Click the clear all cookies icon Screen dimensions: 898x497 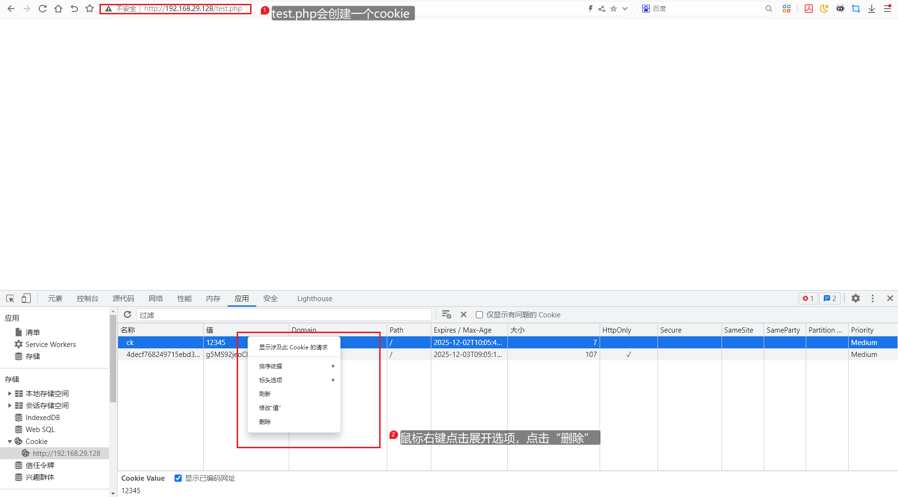(446, 314)
